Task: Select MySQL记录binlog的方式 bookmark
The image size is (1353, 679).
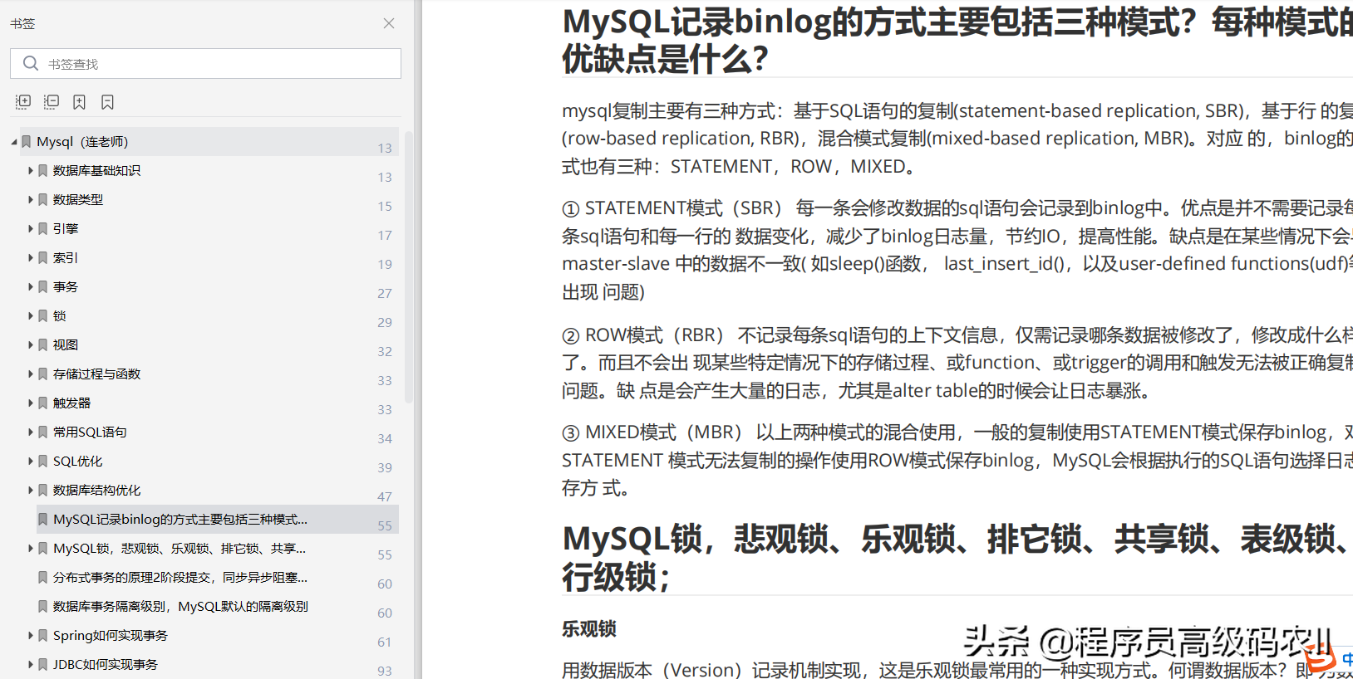Action: pos(180,519)
